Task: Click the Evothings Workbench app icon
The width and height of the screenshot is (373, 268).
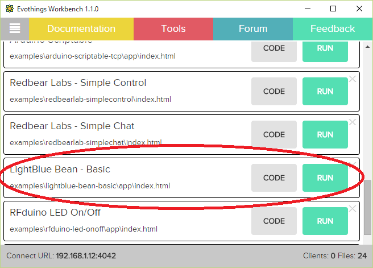Action: [x=9, y=9]
